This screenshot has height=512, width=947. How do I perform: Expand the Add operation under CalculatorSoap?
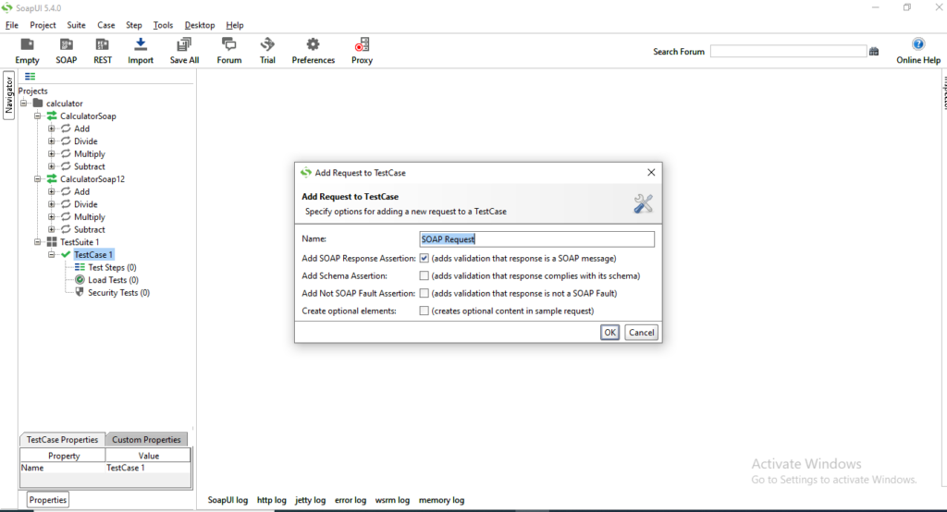(x=52, y=128)
